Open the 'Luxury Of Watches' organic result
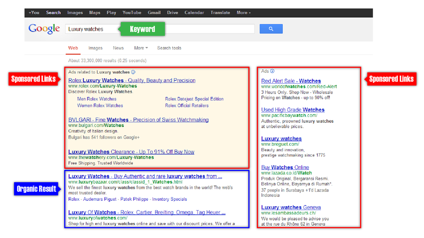Image resolution: width=424 pixels, height=238 pixels. pyautogui.click(x=147, y=212)
